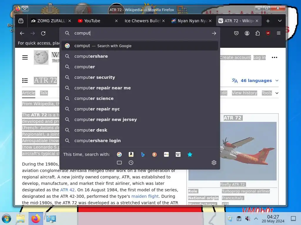Choose the 'computer desk' suggestion
This screenshot has width=301, height=225.
(140, 130)
